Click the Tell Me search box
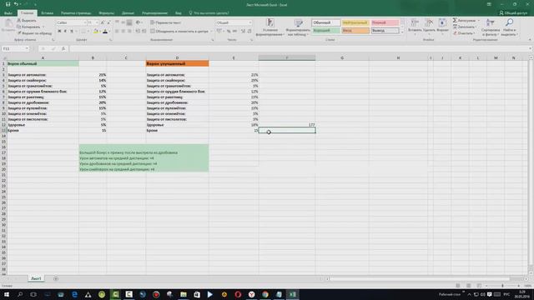 209,13
